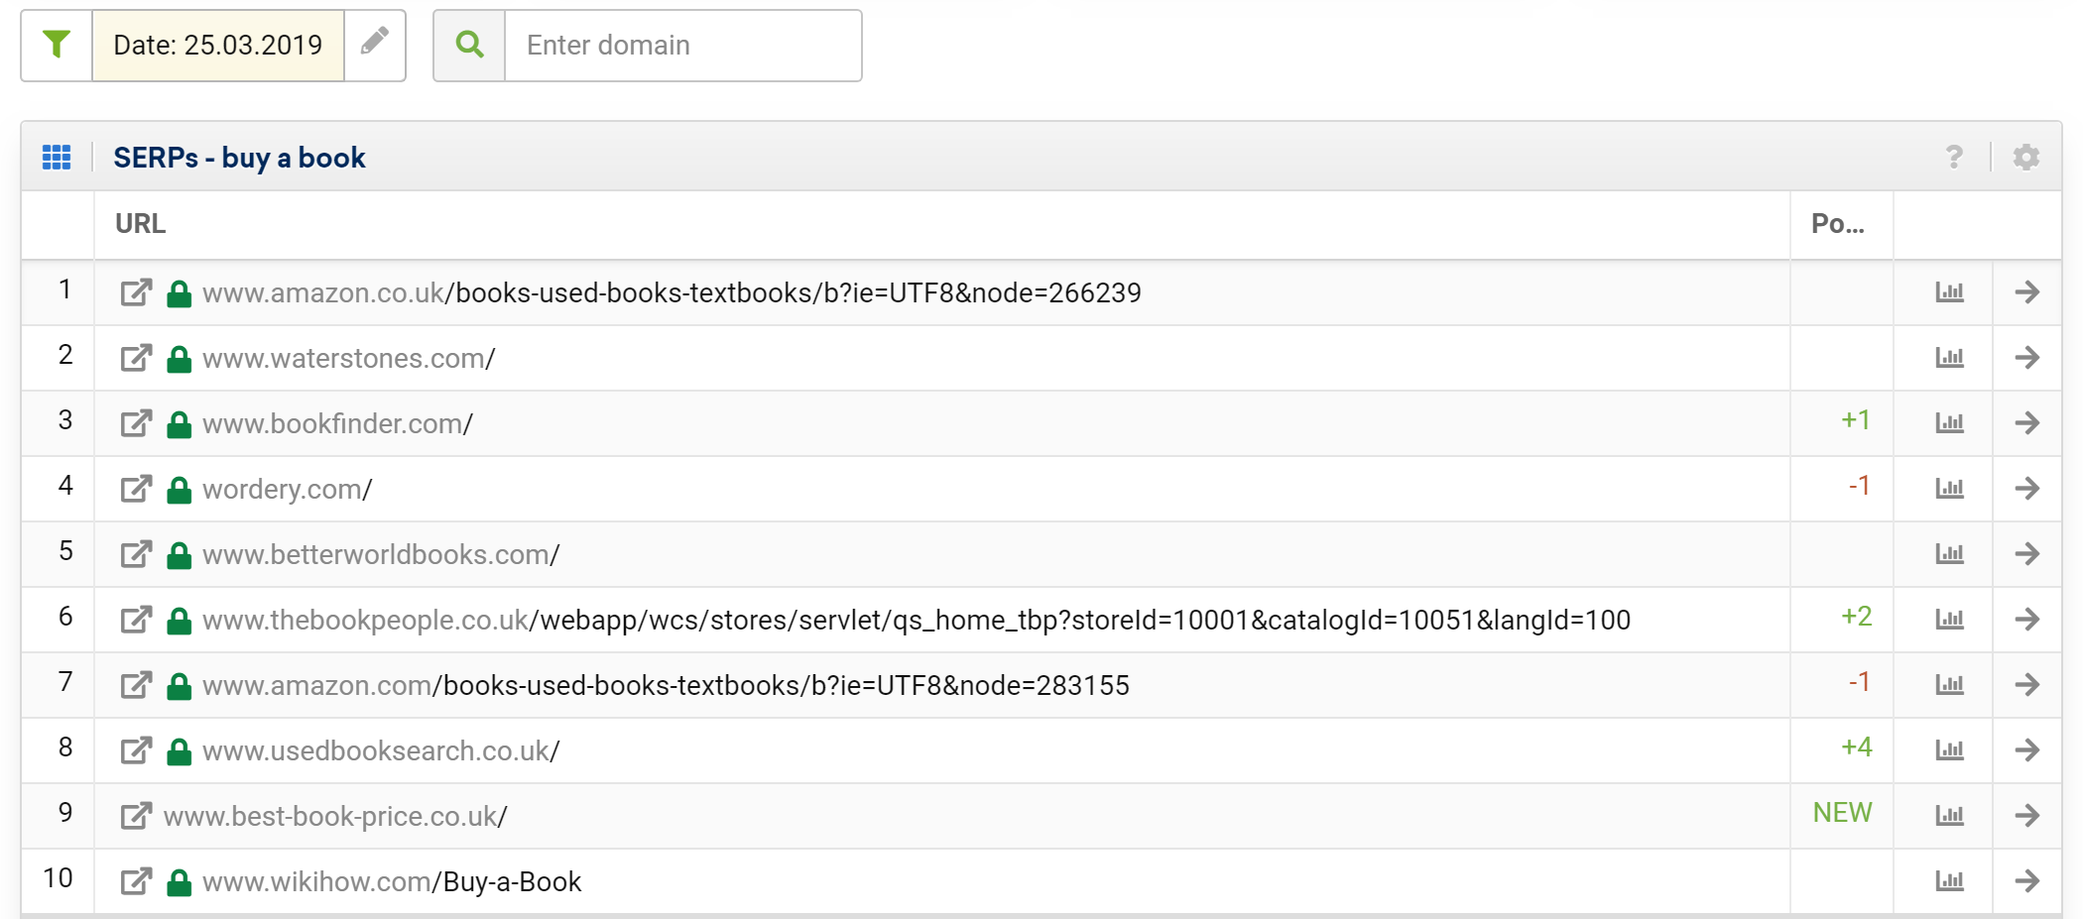Click arrow on best-book-price.co.uk row
Viewport: 2083px width, 919px height.
pos(2026,816)
